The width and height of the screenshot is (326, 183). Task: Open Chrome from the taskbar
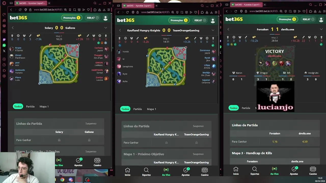click(x=62, y=180)
